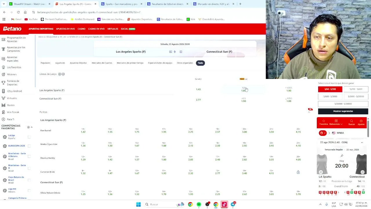Open the red basketball sport selector dropdown
Viewport: 371px width, 209px height.
coord(323,133)
